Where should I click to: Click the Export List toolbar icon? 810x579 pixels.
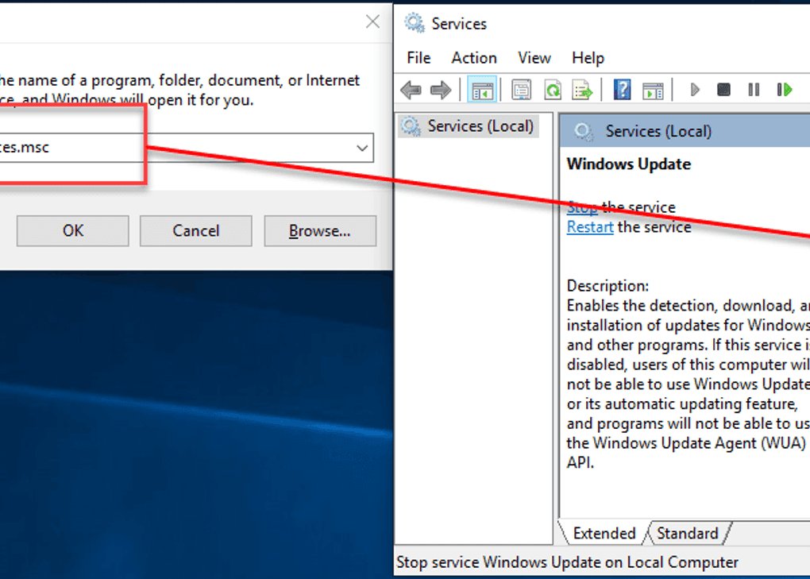point(583,91)
